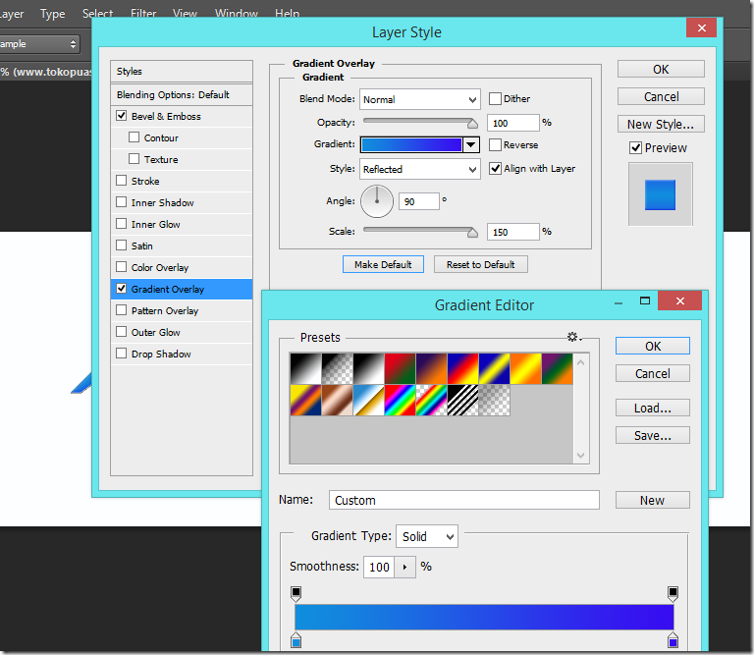Uncheck Bevel & Emboss effect
This screenshot has width=754, height=655.
click(121, 116)
